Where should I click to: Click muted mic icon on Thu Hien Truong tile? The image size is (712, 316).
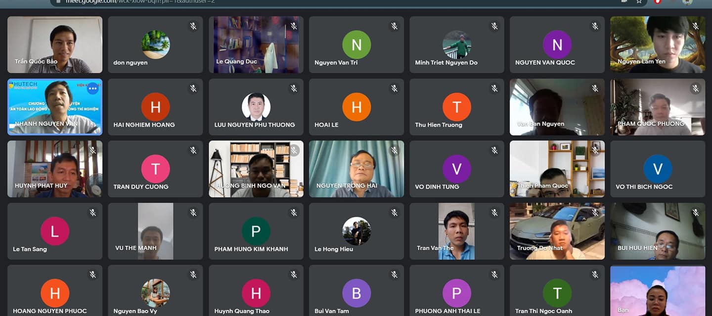pos(494,89)
